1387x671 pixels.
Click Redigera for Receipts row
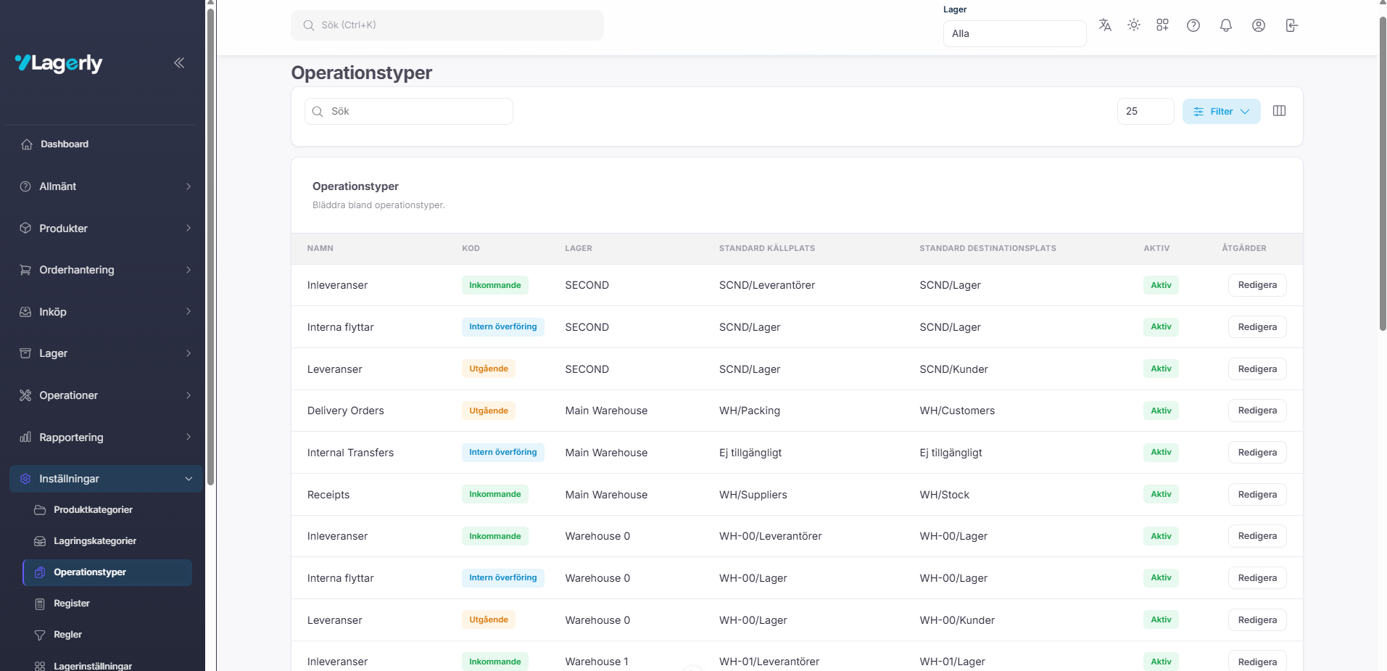pyautogui.click(x=1256, y=495)
